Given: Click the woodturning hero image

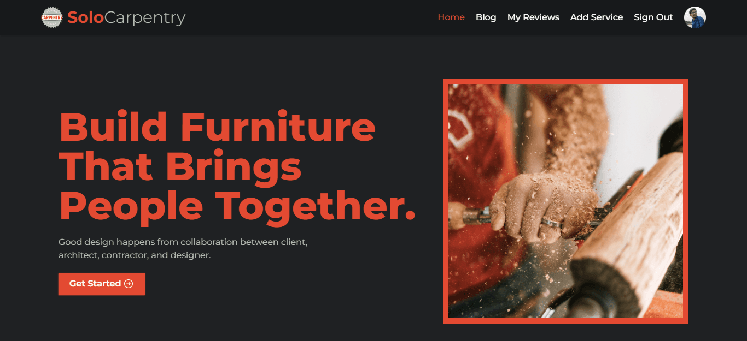Looking at the screenshot, I should point(565,201).
